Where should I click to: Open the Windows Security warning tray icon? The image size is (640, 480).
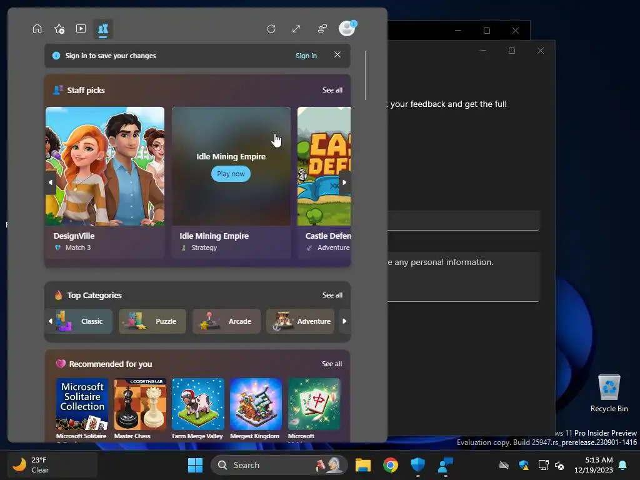click(524, 465)
